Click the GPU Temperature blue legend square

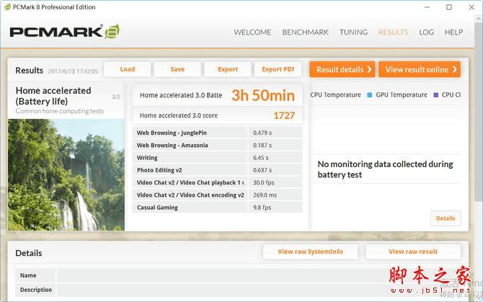(x=369, y=95)
